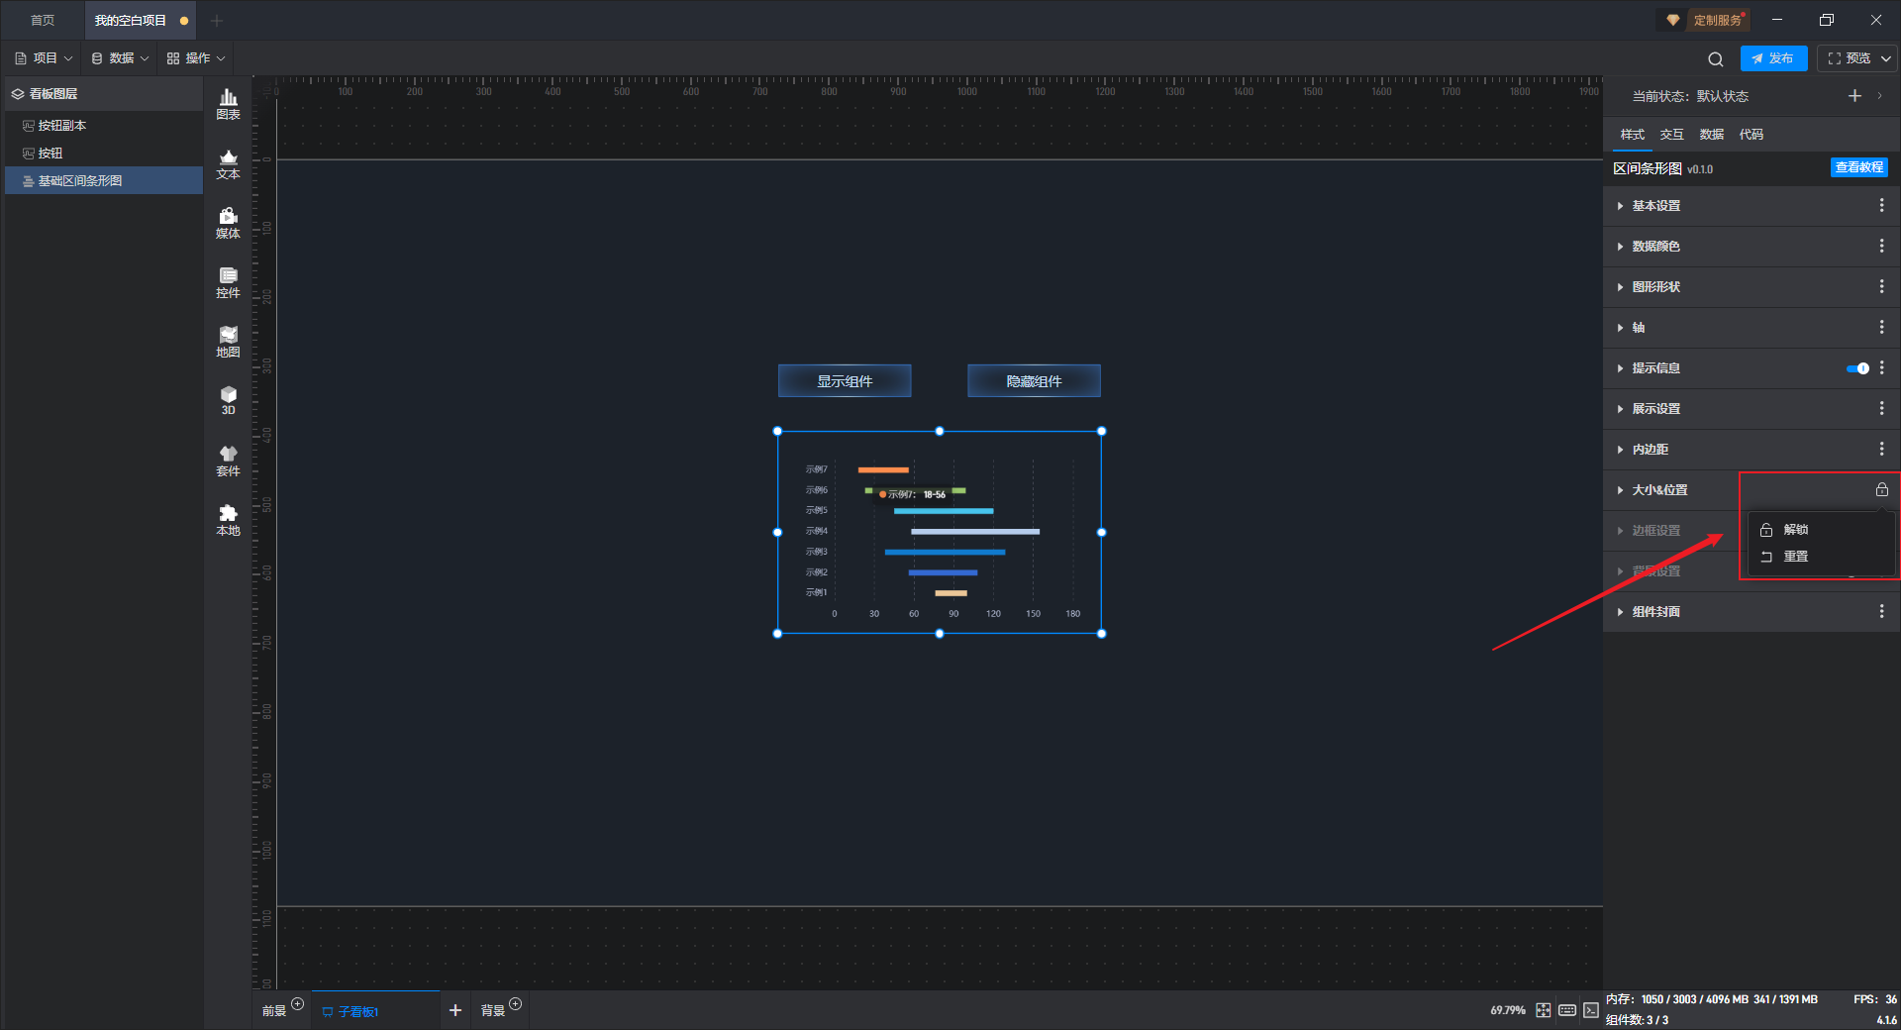
Task: Toggle the 提示信息 switch off
Action: [x=1857, y=368]
